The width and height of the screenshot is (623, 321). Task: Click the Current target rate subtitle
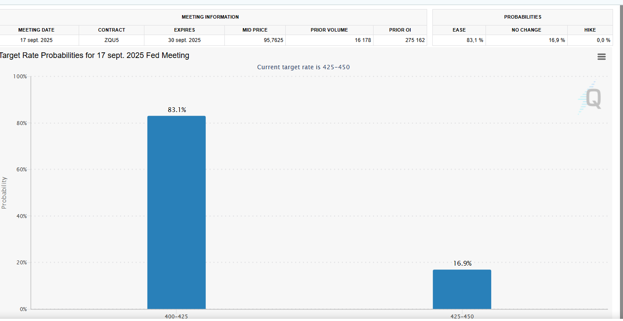click(304, 67)
